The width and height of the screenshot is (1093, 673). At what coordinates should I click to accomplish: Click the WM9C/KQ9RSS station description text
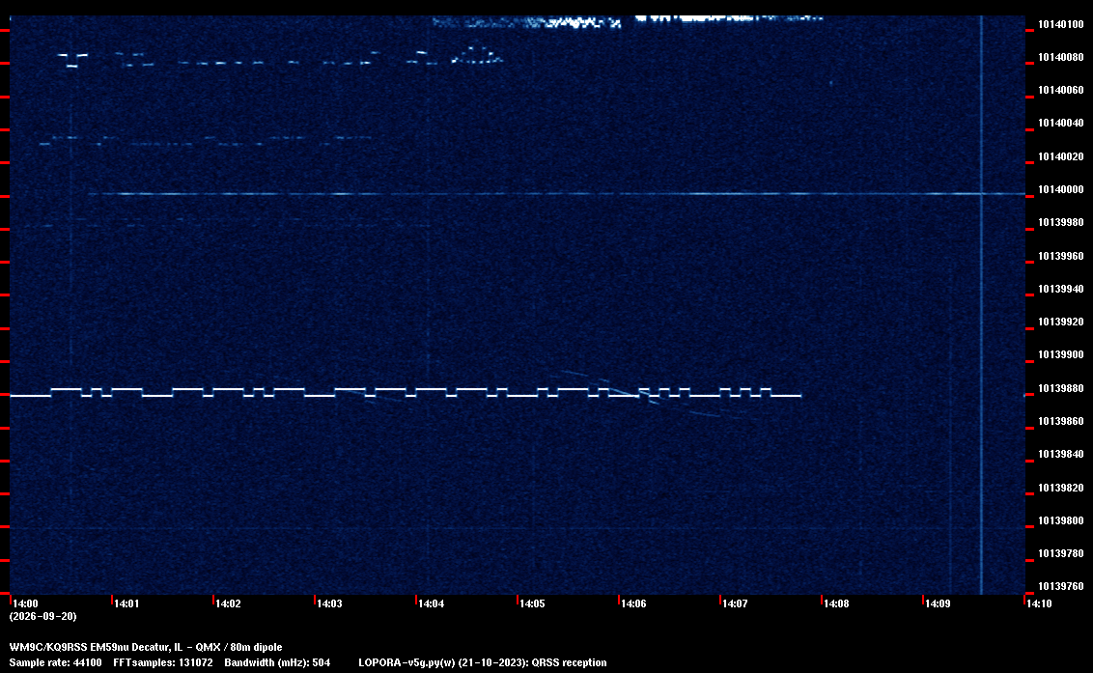[146, 647]
